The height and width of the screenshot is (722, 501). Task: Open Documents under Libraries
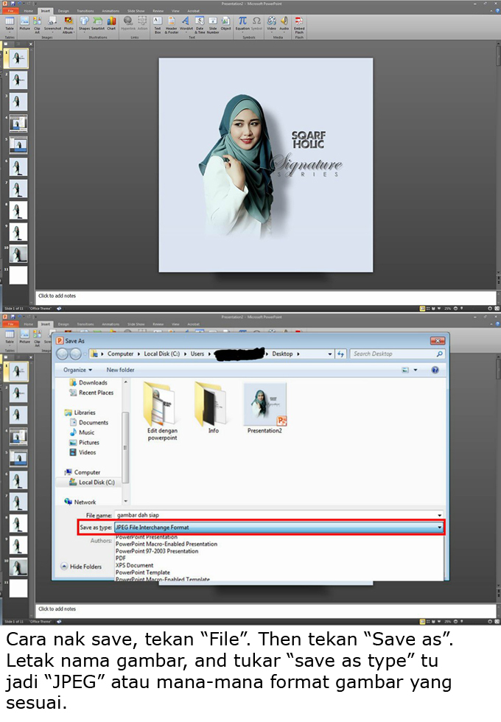coord(89,422)
